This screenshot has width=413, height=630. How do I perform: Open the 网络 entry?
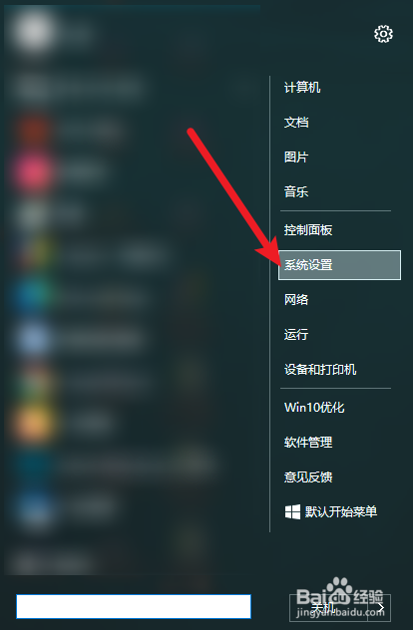[296, 299]
